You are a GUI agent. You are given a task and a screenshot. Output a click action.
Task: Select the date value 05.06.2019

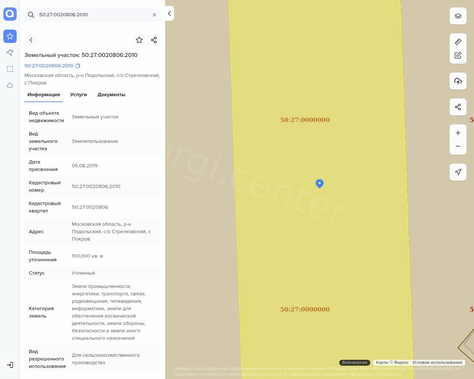(85, 166)
